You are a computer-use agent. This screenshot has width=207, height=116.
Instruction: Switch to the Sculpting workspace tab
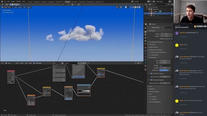pos(44,2)
